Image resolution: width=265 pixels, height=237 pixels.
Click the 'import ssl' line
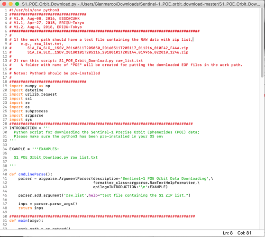(x=20, y=99)
